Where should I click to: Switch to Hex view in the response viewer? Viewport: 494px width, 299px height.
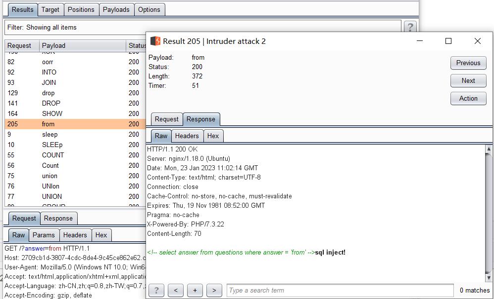[x=213, y=136]
